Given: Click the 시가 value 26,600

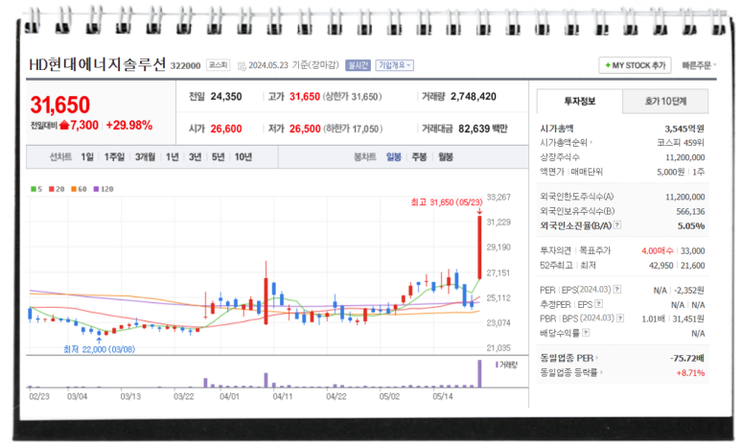Looking at the screenshot, I should point(226,129).
